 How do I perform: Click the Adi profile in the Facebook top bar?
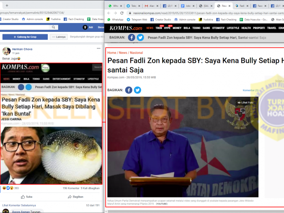pos(88,27)
